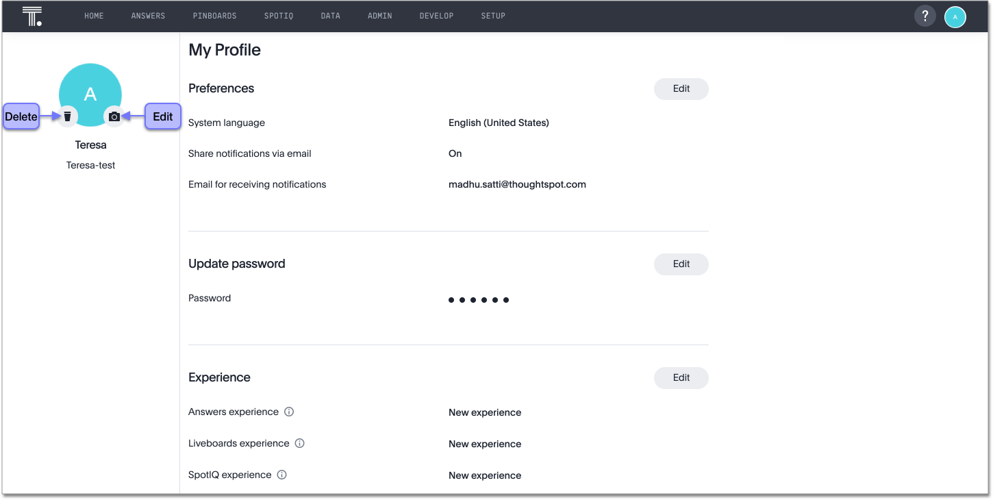The image size is (993, 500).
Task: Navigate to Pinboards
Action: [x=214, y=16]
